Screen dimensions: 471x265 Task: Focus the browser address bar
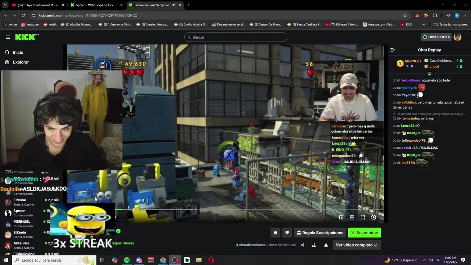(x=217, y=15)
